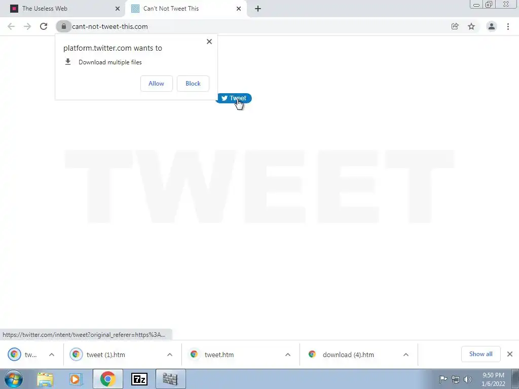Close The Useless Web tab

[x=118, y=9]
